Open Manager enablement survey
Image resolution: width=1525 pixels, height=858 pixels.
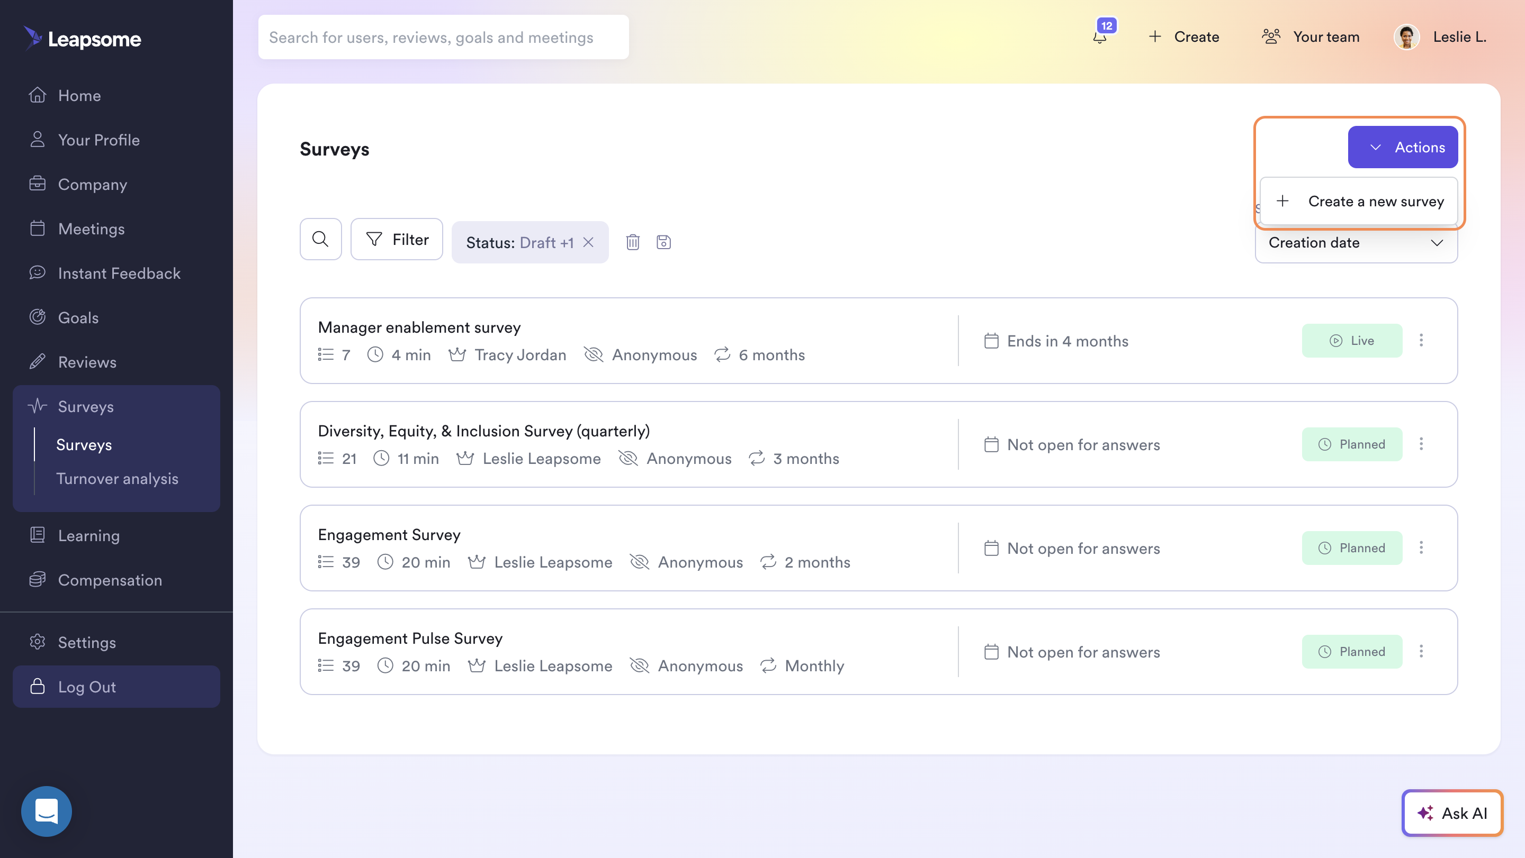[419, 327]
